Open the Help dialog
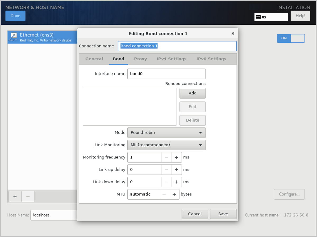 coord(300,16)
